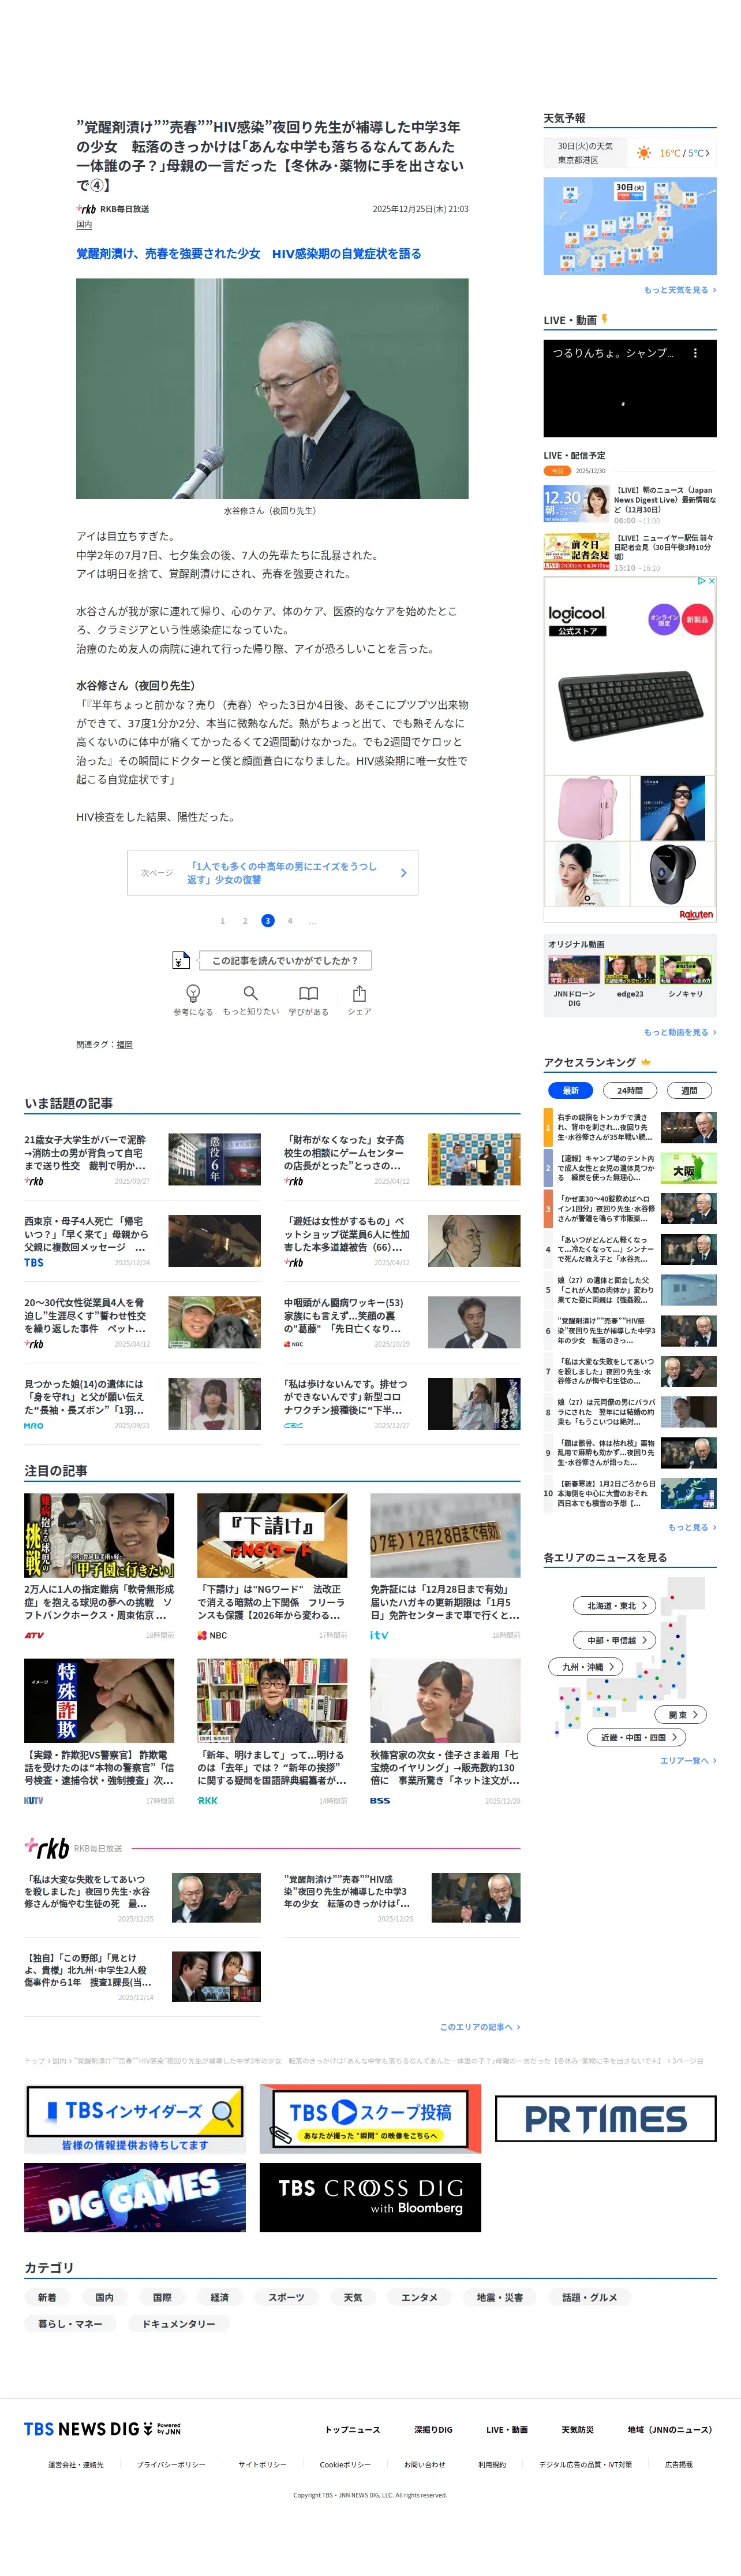The height and width of the screenshot is (2576, 741).
Task: Click 天気防災 in the footer navigation
Action: [577, 2429]
